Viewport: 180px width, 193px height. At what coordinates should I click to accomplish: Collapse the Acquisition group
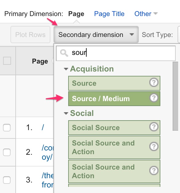pyautogui.click(x=66, y=69)
